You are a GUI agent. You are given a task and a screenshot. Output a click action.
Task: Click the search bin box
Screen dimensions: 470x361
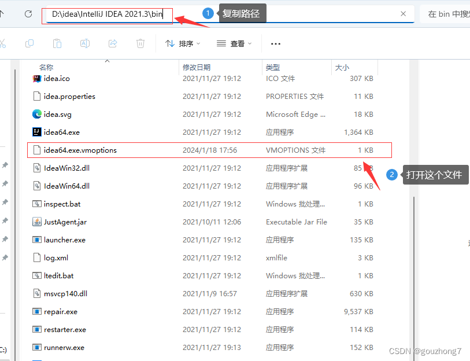(x=445, y=14)
